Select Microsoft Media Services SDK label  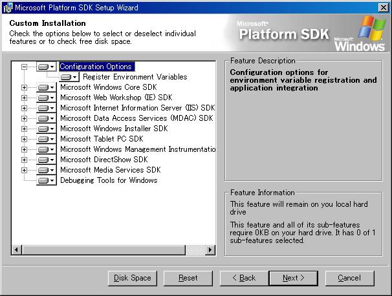110,170
